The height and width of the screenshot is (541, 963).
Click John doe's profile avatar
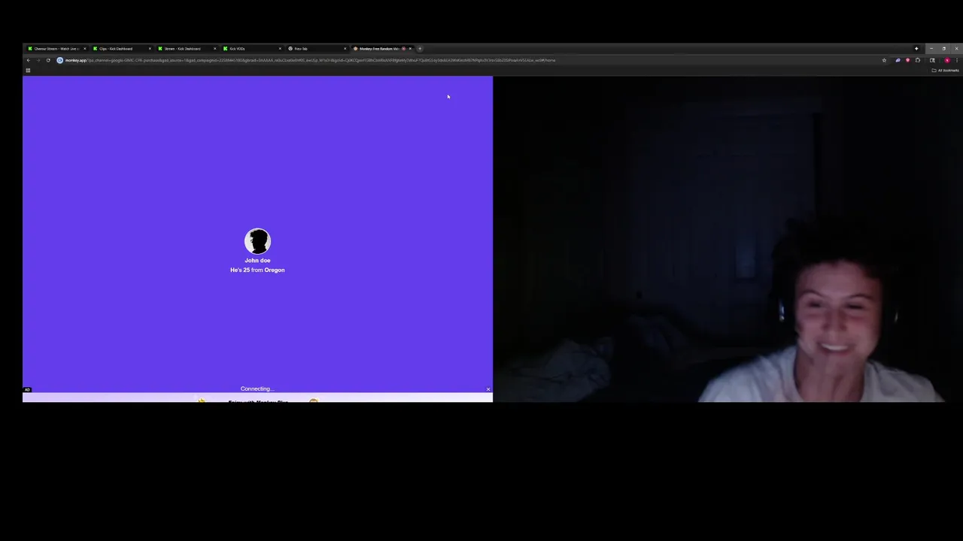point(257,241)
